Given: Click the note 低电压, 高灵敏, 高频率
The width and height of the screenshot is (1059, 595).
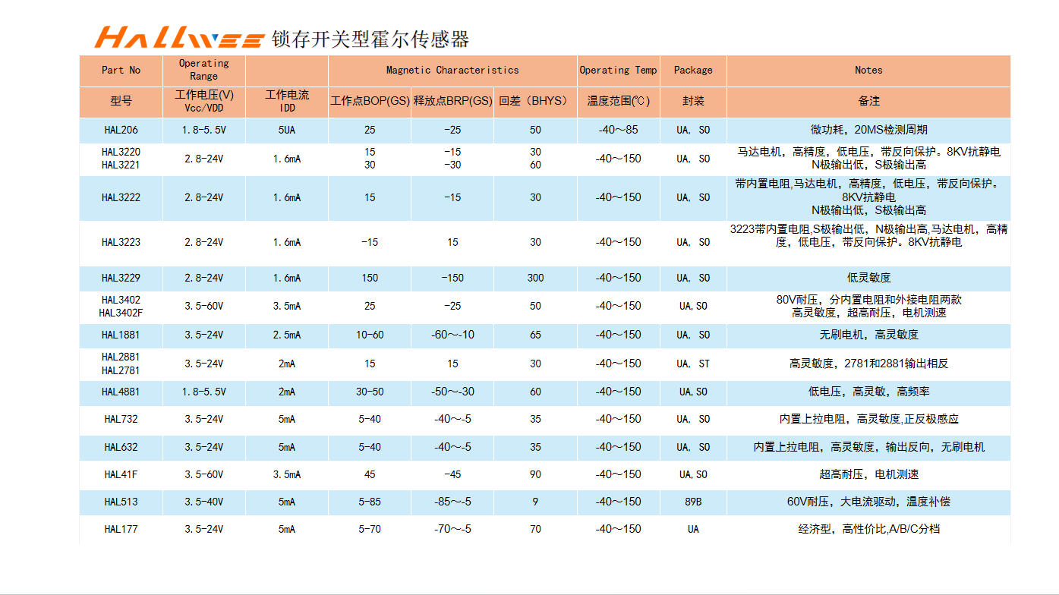Looking at the screenshot, I should [x=868, y=392].
